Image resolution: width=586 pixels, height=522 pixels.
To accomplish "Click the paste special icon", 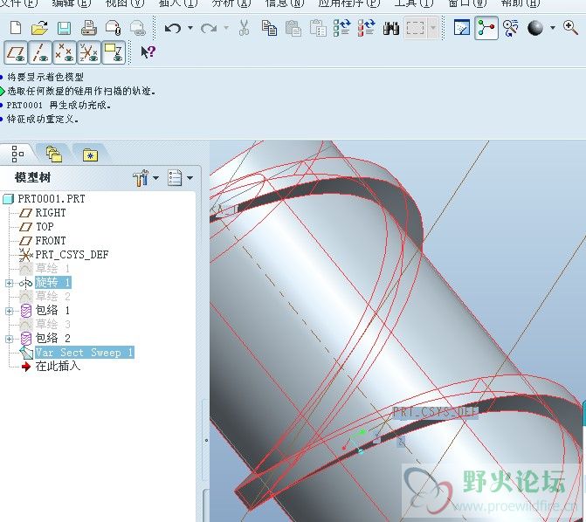I will 318,28.
